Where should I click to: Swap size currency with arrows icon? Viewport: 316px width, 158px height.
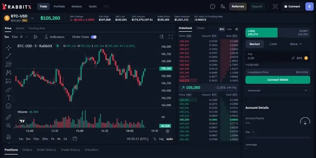pos(293,58)
